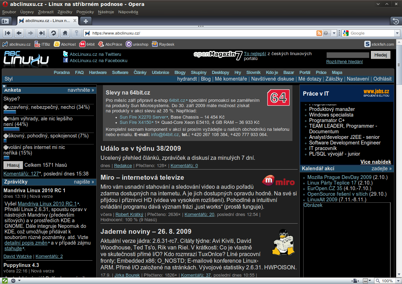Open the Rozšířené hledání link
Viewport: 402px width, 284px height.
tap(344, 61)
